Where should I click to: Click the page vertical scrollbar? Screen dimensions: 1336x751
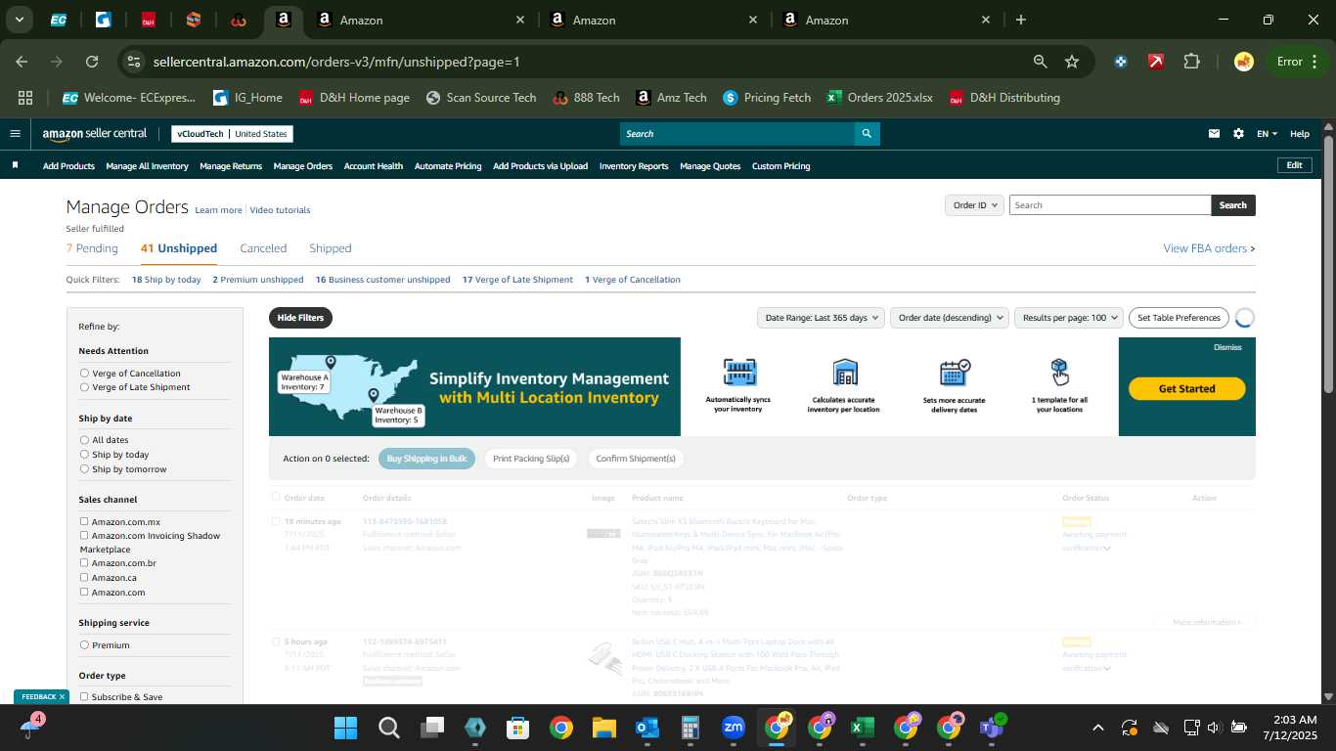[x=1328, y=264]
